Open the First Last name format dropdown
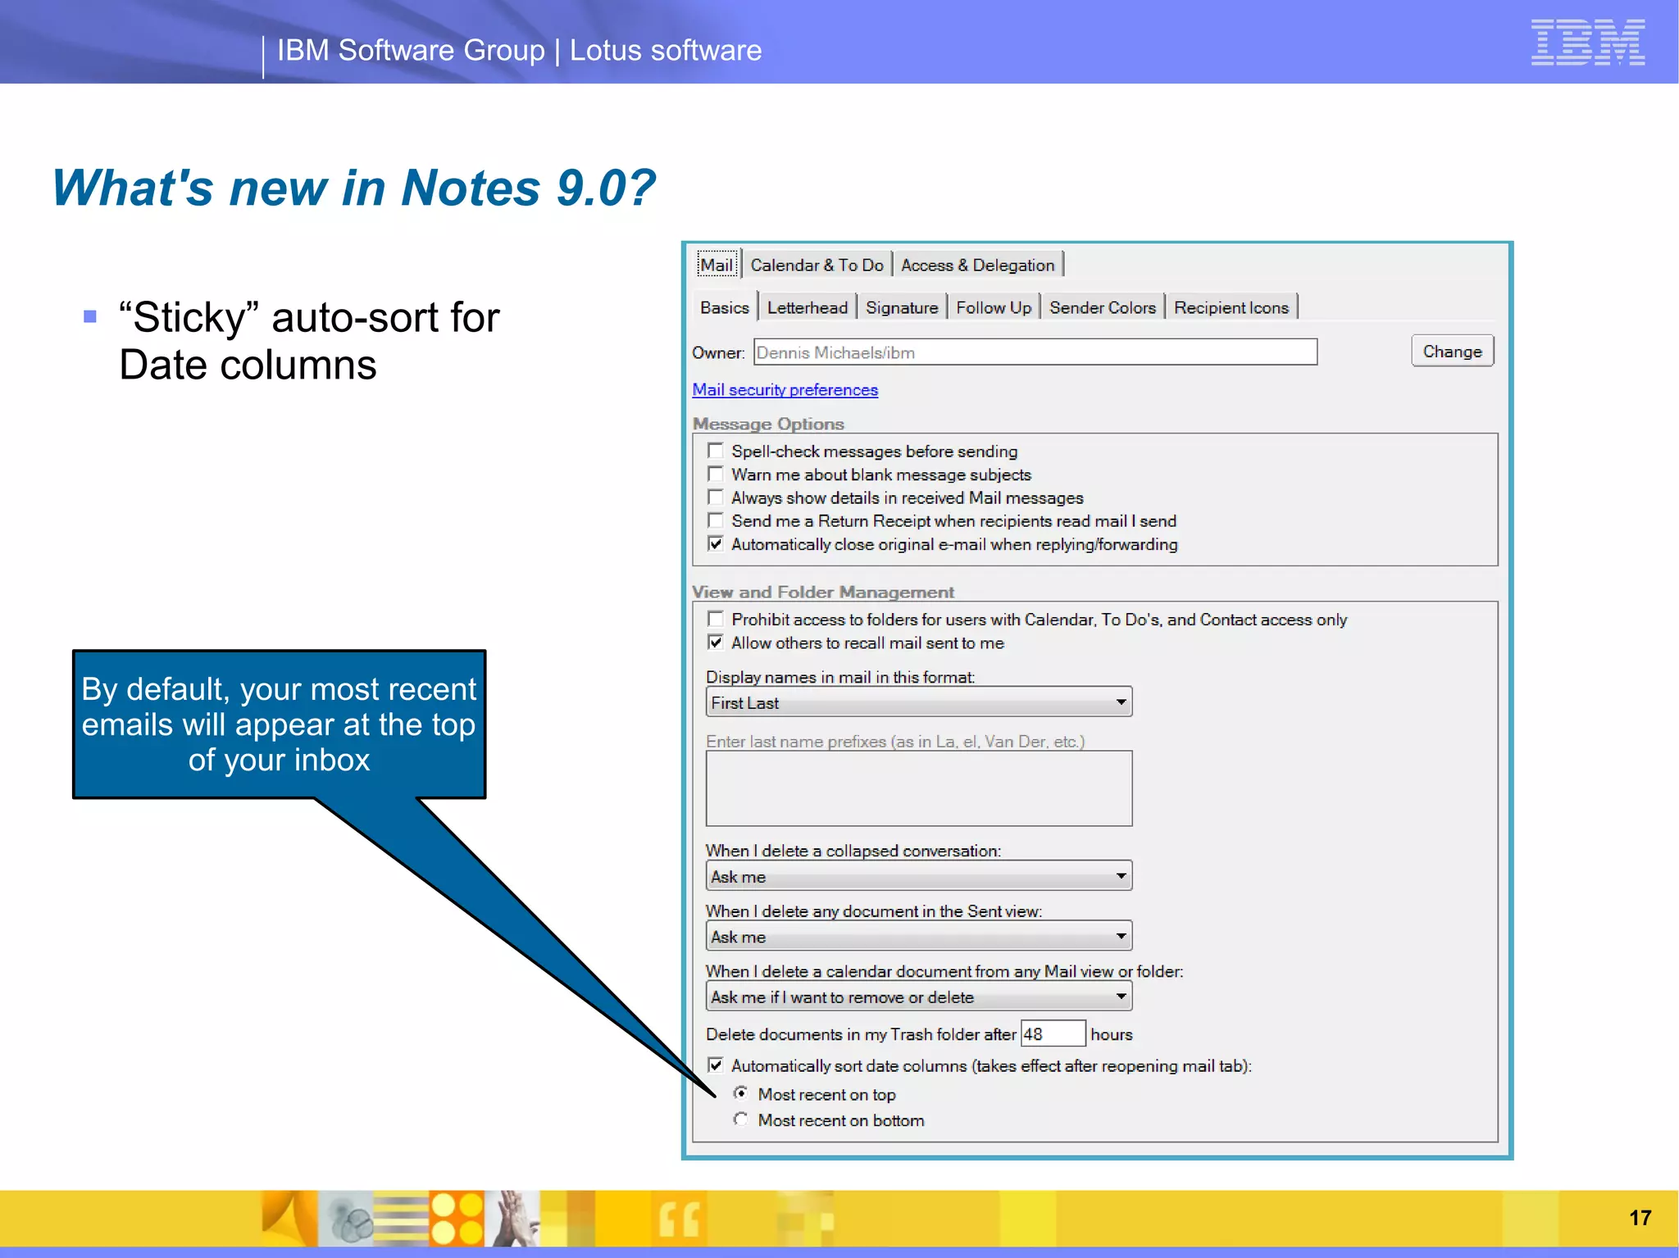 (919, 702)
